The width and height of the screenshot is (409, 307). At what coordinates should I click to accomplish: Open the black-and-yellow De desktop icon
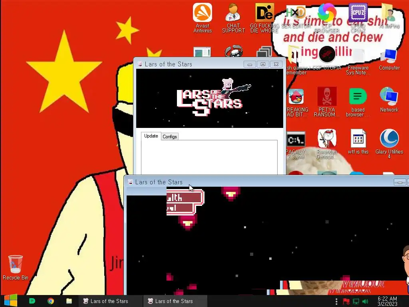(264, 18)
